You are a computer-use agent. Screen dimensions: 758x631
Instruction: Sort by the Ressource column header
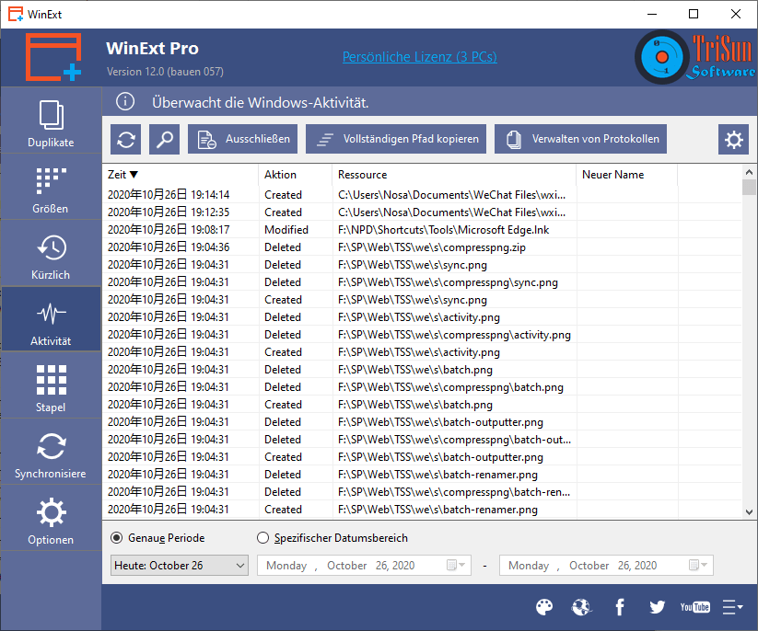point(454,175)
